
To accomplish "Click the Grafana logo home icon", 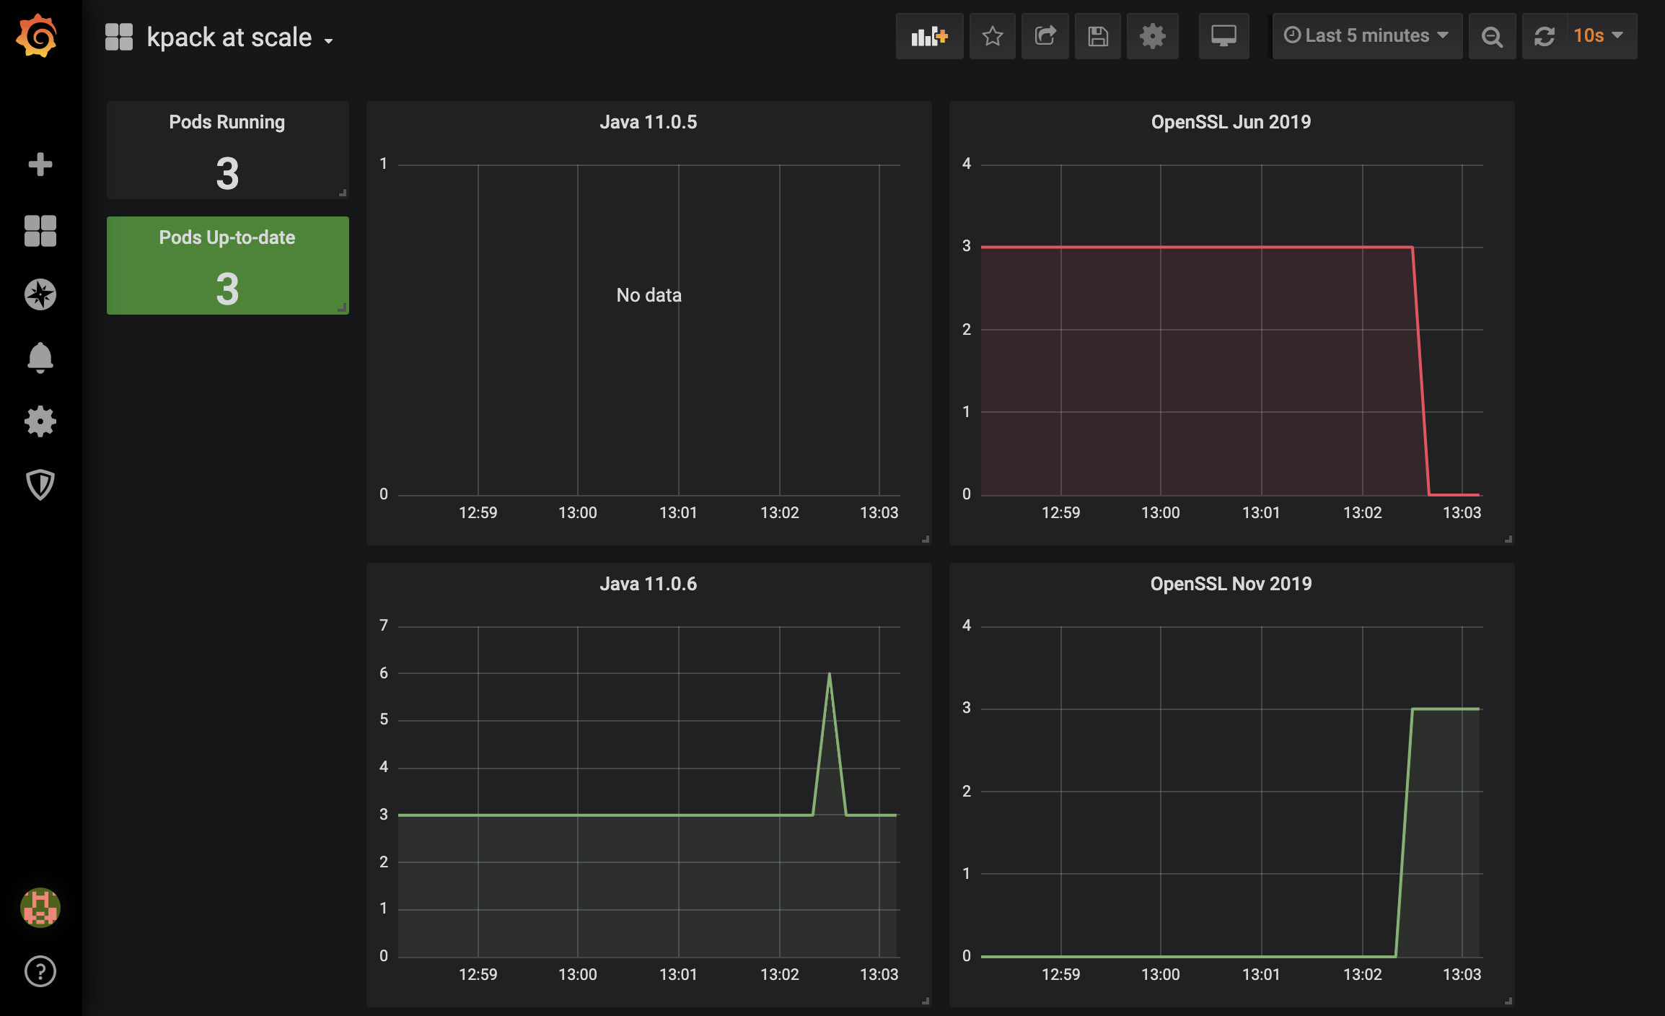I will tap(38, 36).
